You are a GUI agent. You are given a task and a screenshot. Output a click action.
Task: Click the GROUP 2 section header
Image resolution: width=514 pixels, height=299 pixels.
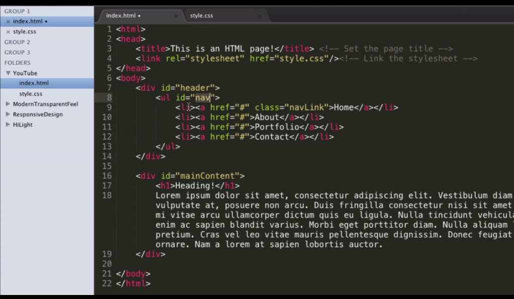coord(17,42)
